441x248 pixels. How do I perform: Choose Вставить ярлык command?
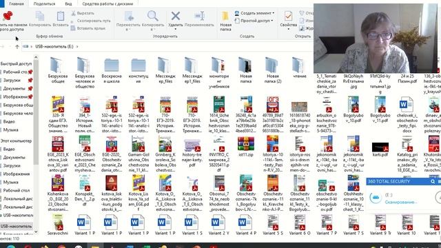pyautogui.click(x=88, y=28)
